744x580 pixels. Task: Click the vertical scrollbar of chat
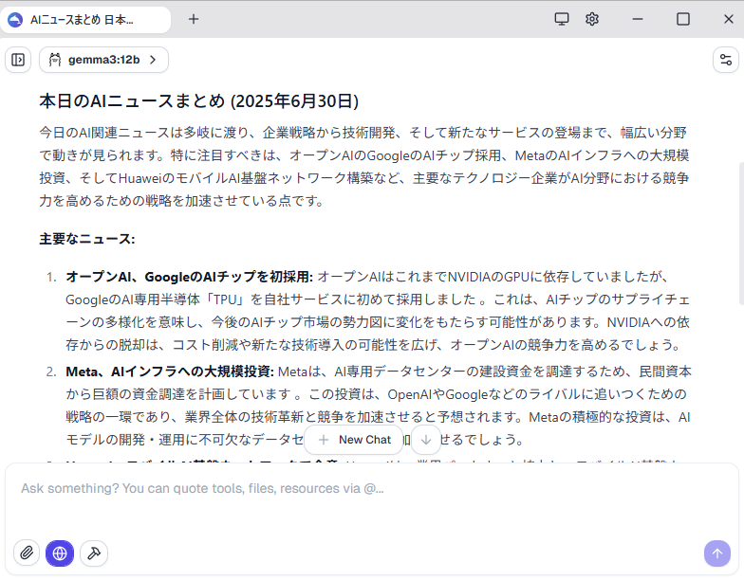tap(741, 233)
